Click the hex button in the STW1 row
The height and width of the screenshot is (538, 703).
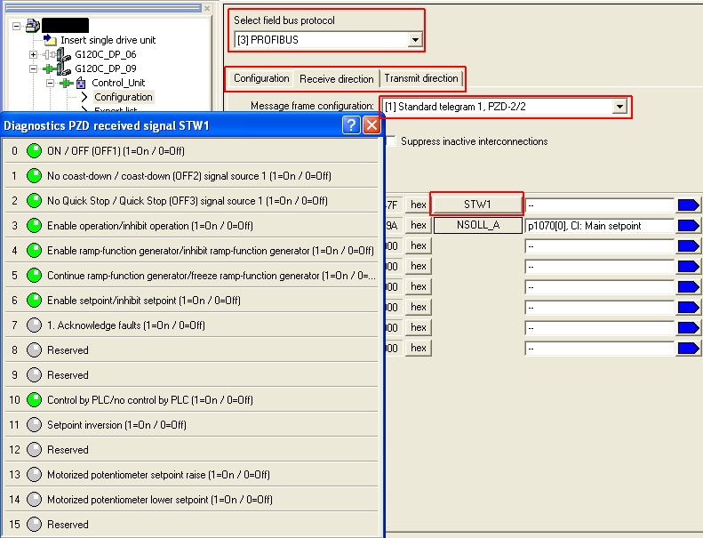[419, 205]
